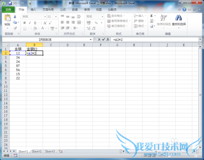Click the Merge and Center icon

[79, 22]
